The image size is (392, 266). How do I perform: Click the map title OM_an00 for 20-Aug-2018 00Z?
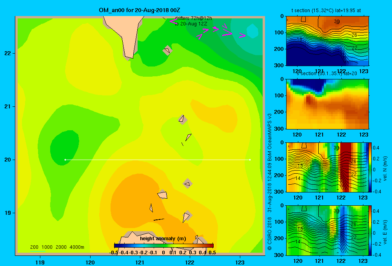(139, 10)
